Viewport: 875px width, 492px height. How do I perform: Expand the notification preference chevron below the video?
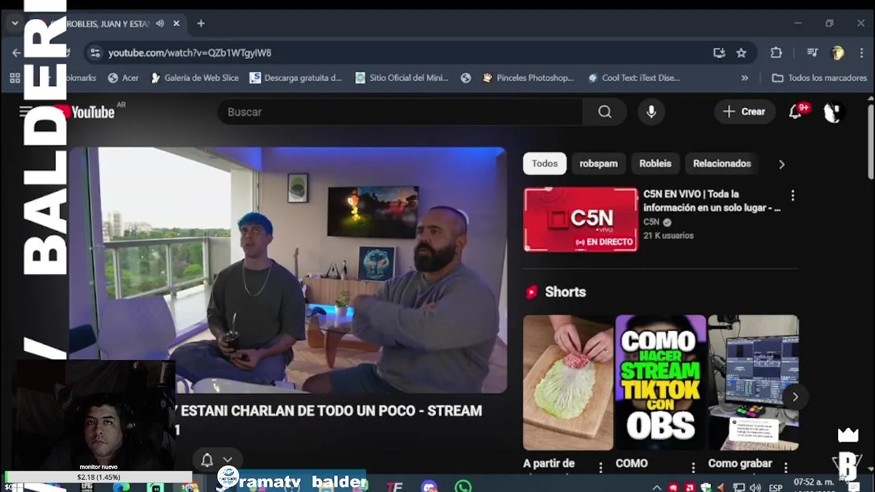(x=228, y=460)
